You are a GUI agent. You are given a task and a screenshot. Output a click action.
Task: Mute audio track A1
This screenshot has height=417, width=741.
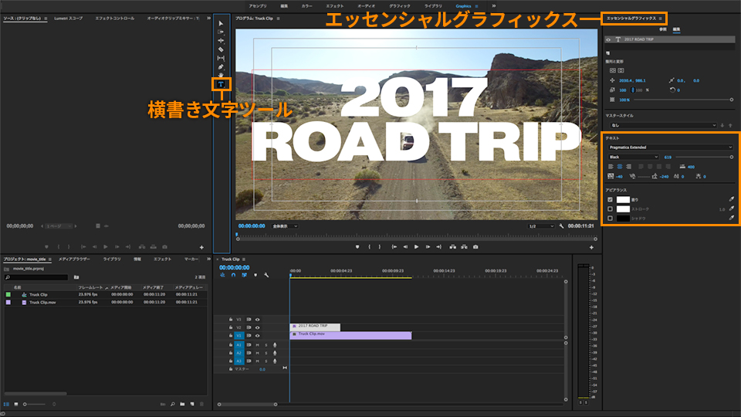click(258, 345)
